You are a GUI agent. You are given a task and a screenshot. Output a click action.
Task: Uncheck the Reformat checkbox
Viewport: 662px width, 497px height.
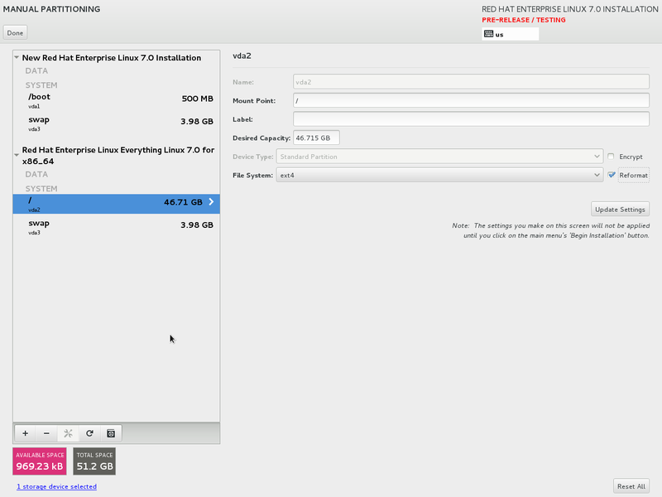click(x=612, y=175)
